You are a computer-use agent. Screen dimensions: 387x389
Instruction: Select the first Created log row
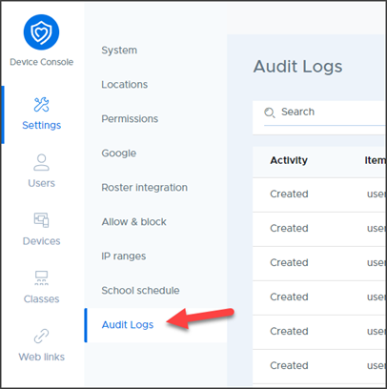point(319,194)
